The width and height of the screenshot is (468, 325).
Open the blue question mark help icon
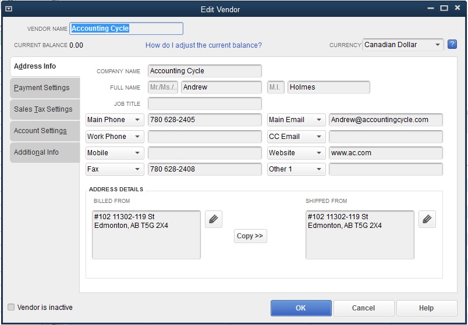pyautogui.click(x=452, y=44)
